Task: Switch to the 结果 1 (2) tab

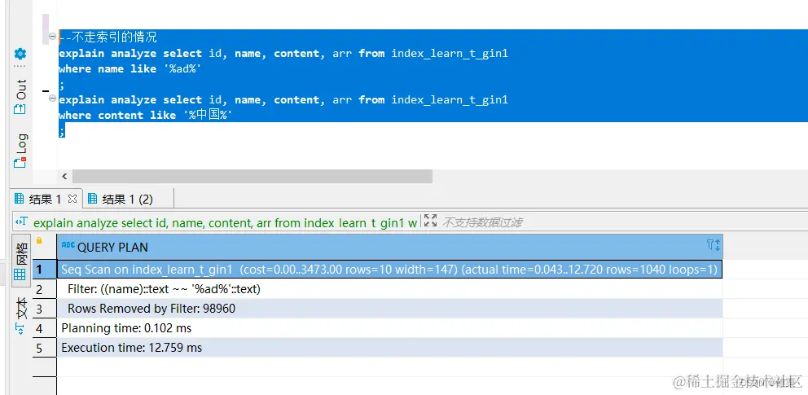Action: (120, 199)
